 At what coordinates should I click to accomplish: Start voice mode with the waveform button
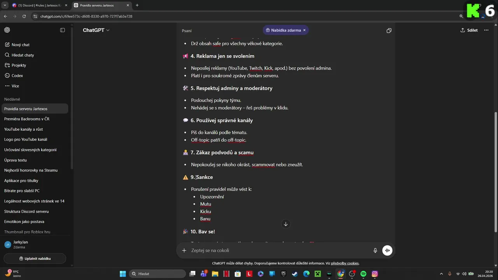click(x=387, y=250)
